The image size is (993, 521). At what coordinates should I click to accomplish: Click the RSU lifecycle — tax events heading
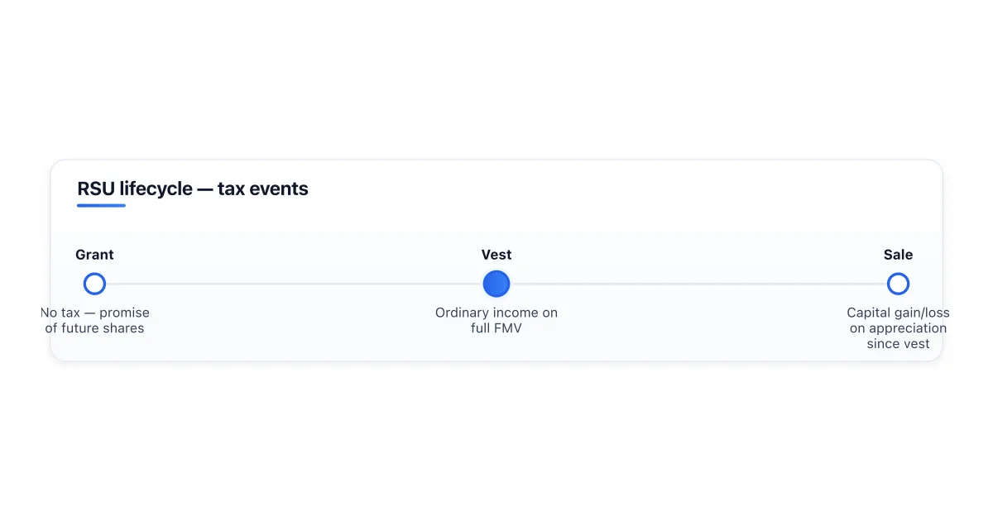pyautogui.click(x=193, y=189)
